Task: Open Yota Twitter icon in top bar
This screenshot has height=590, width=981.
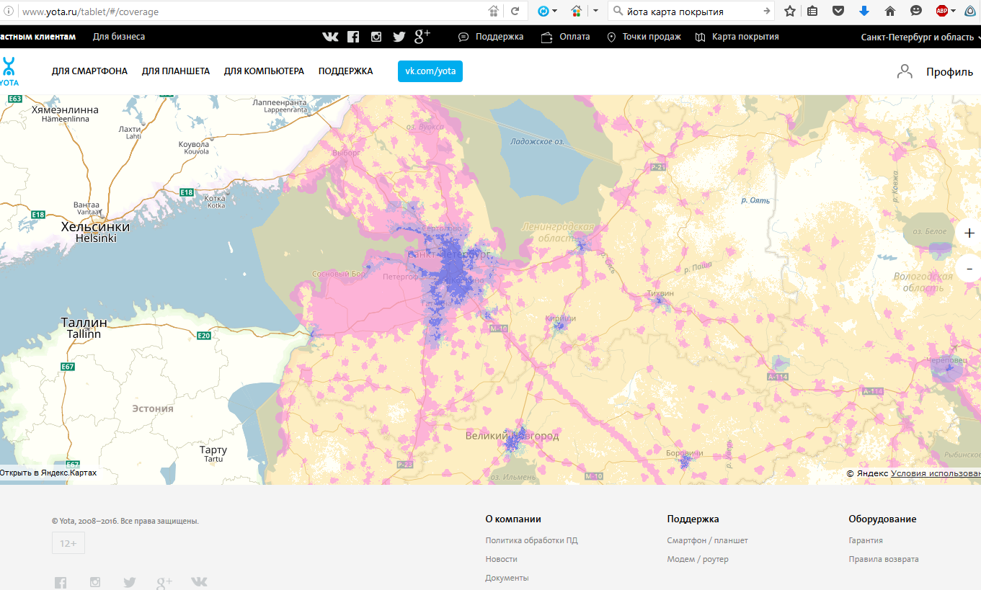Action: (399, 37)
